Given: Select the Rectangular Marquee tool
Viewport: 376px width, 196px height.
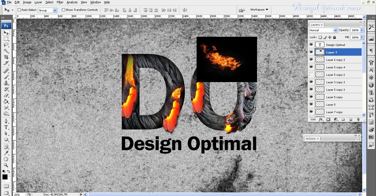Looking at the screenshot, I should pyautogui.click(x=6, y=39).
